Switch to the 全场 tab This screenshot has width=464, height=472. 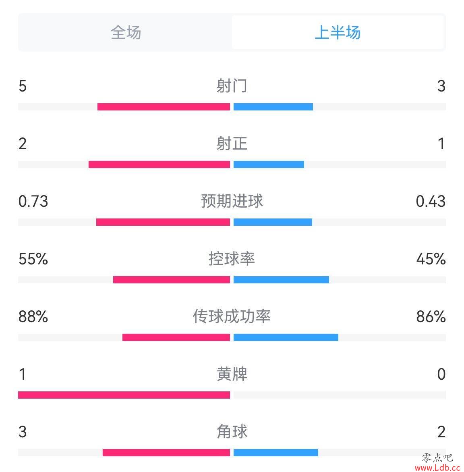point(125,32)
